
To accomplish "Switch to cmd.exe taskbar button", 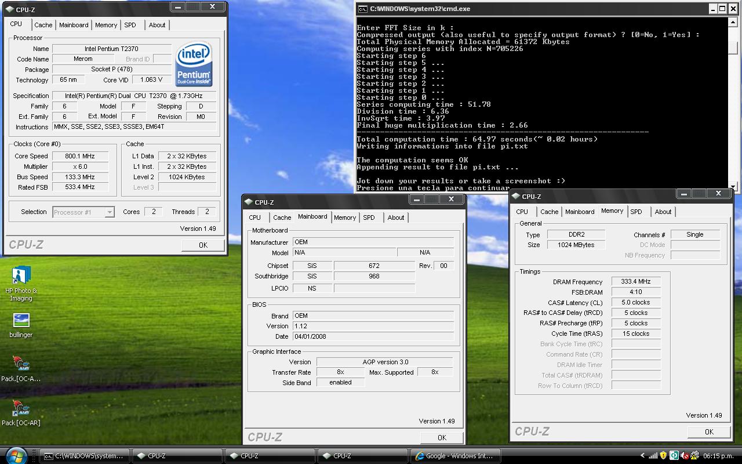I will 84,456.
